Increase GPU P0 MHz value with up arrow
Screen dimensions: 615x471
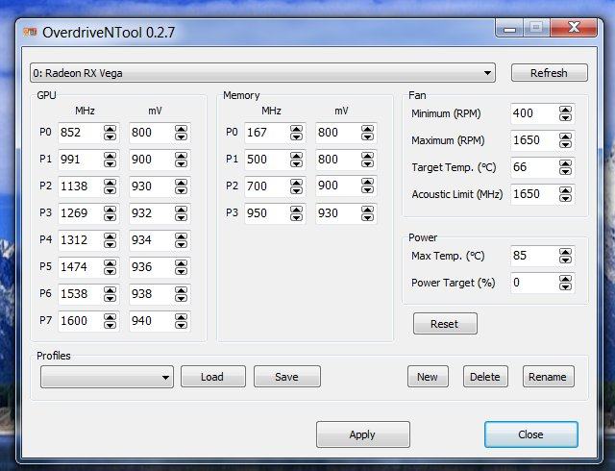pos(110,129)
